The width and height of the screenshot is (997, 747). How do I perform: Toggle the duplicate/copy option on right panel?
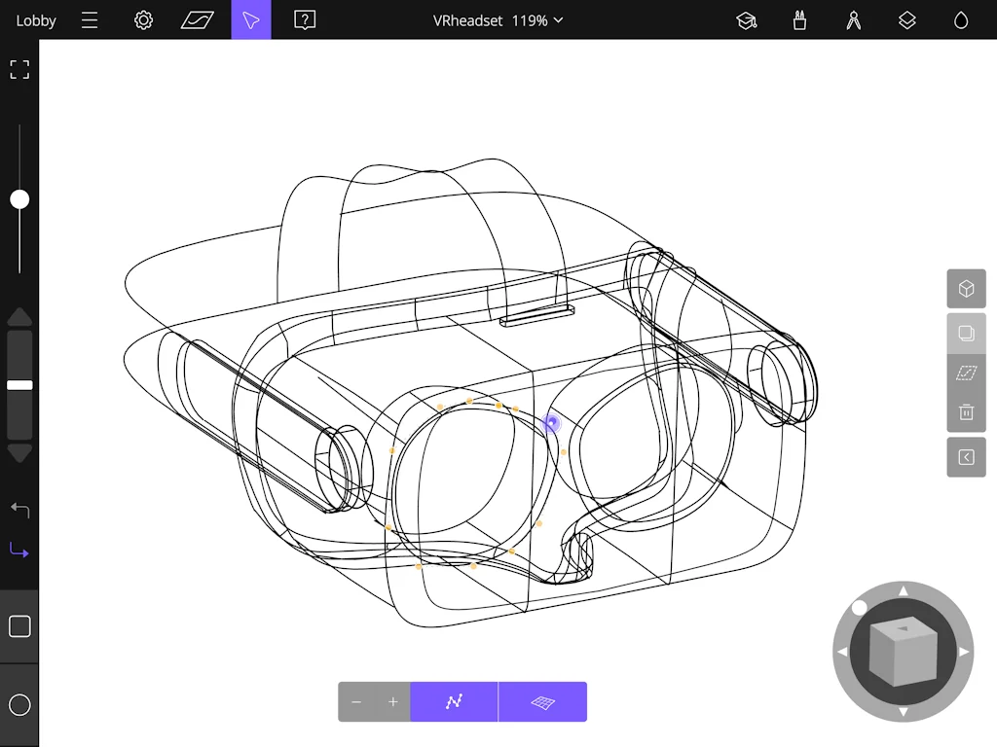coord(966,334)
